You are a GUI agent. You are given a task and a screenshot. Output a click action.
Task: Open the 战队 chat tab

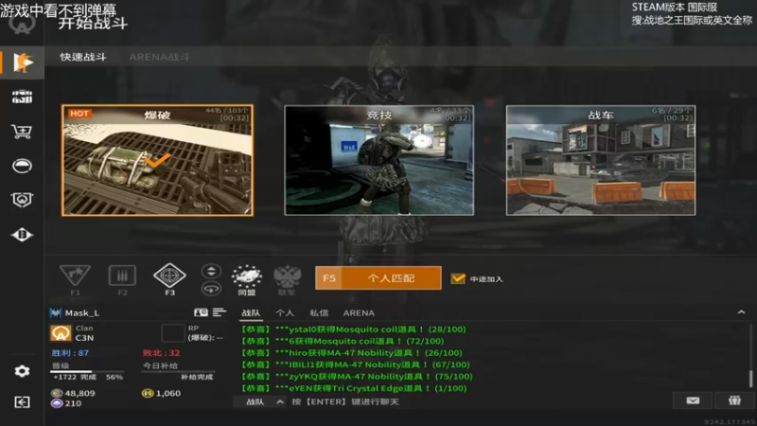tap(251, 313)
